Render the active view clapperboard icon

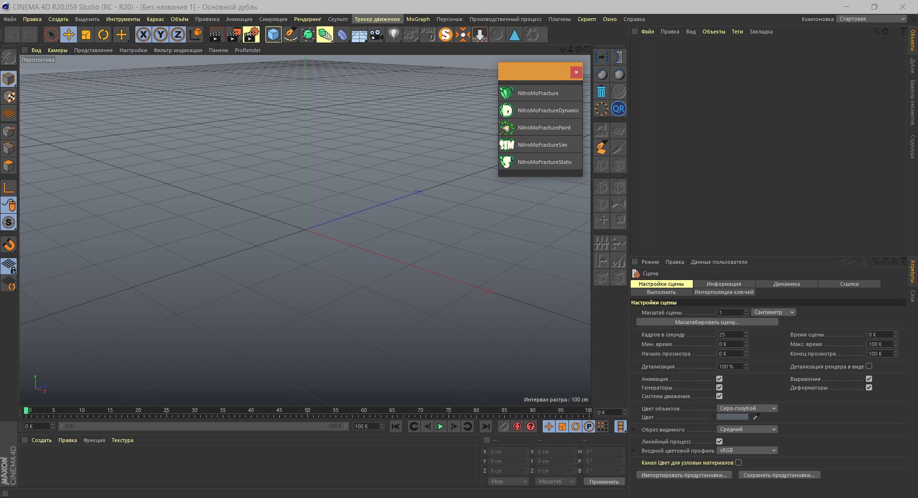(x=216, y=34)
